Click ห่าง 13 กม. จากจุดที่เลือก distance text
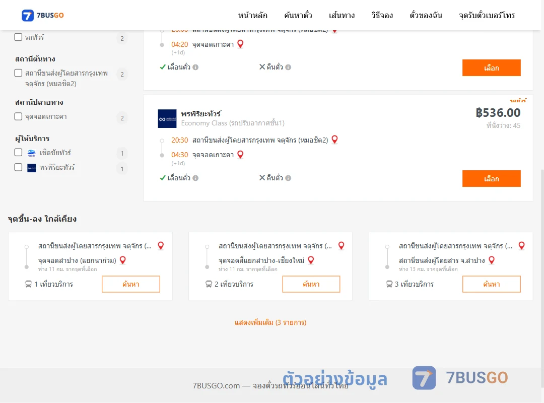The height and width of the screenshot is (403, 544). point(428,269)
